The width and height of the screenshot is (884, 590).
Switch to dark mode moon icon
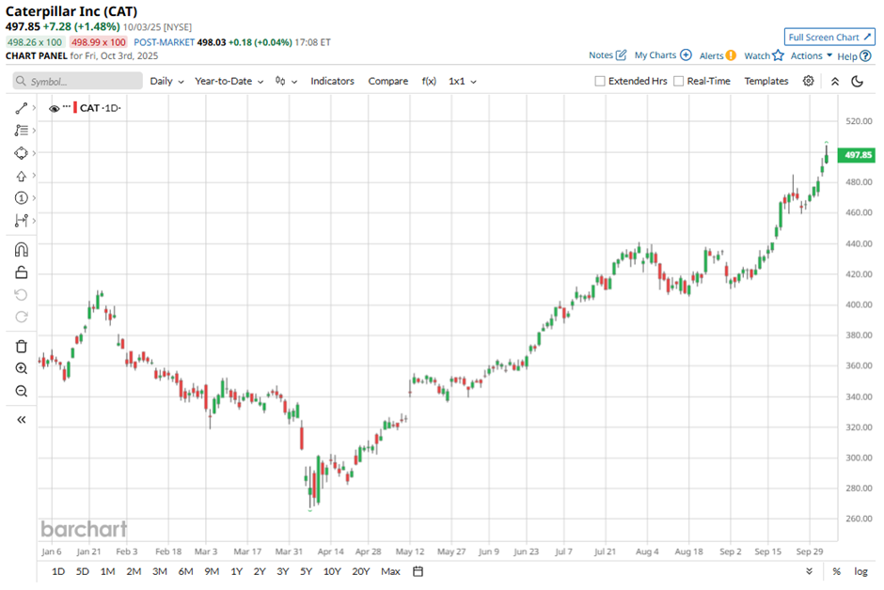click(x=858, y=81)
